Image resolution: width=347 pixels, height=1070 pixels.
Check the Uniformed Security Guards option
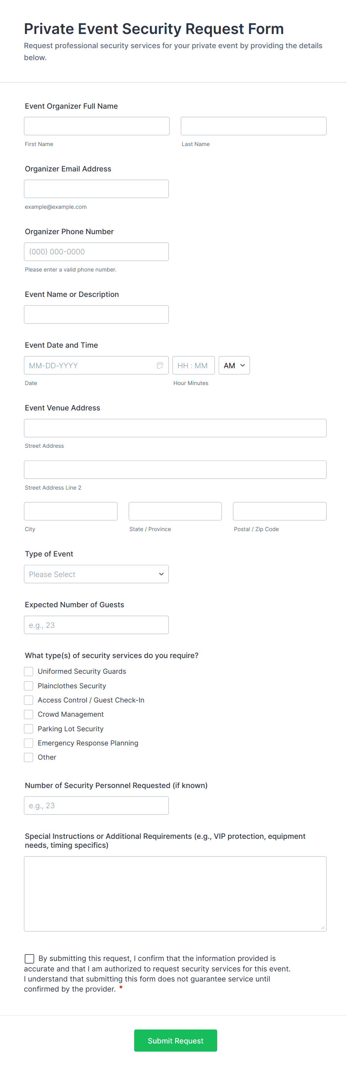pos(29,671)
